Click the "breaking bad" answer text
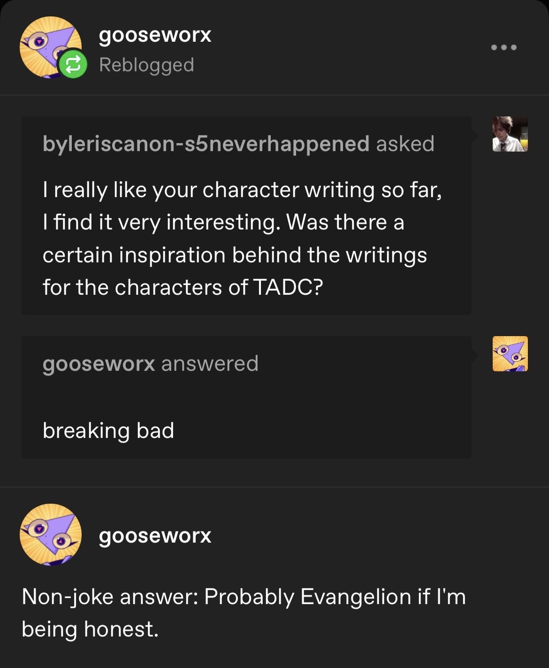 coord(108,430)
